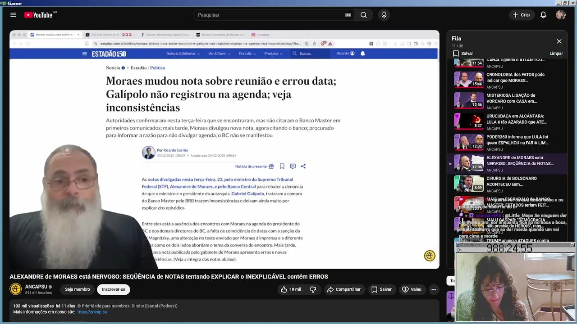Open the ANCAPSU channel name link

pyautogui.click(x=36, y=287)
